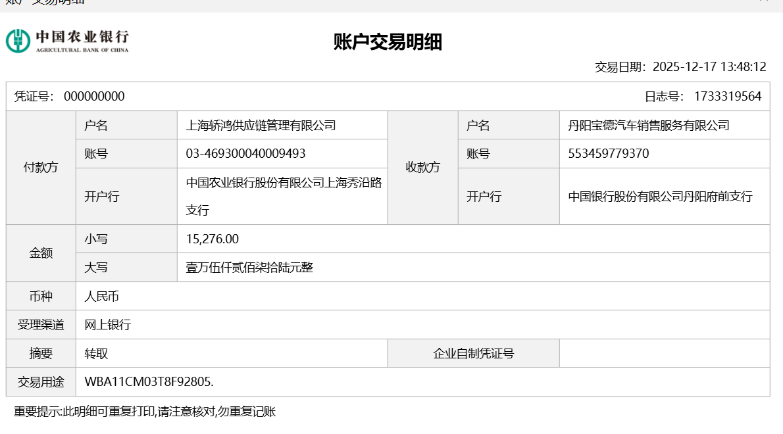
Task: Click payee name 丹阳宝德汽车销售服务有限公司
Action: (x=649, y=126)
